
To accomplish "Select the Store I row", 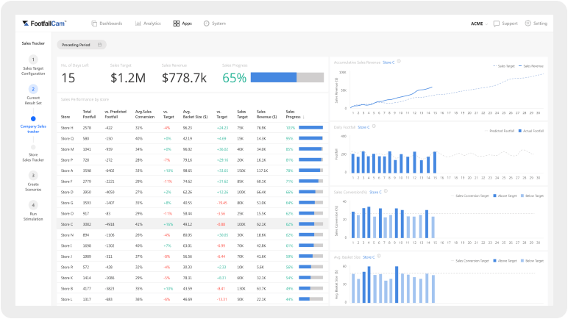I will click(x=192, y=245).
